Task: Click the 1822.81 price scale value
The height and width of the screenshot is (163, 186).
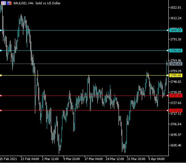Action: [176, 8]
